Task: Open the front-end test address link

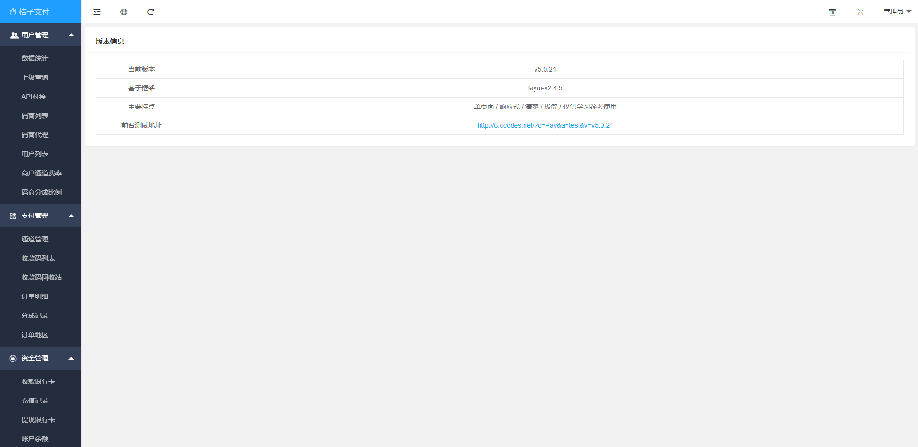Action: tap(545, 125)
